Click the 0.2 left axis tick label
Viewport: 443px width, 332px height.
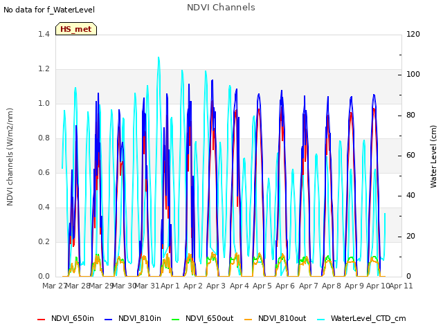[x=44, y=241]
